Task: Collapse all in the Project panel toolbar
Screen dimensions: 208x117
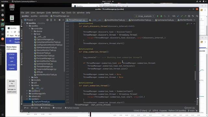Action: click(x=55, y=20)
